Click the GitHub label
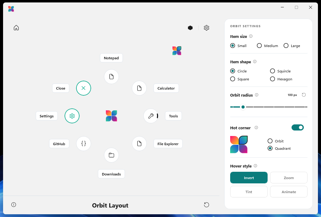The image size is (321, 217). 59,144
